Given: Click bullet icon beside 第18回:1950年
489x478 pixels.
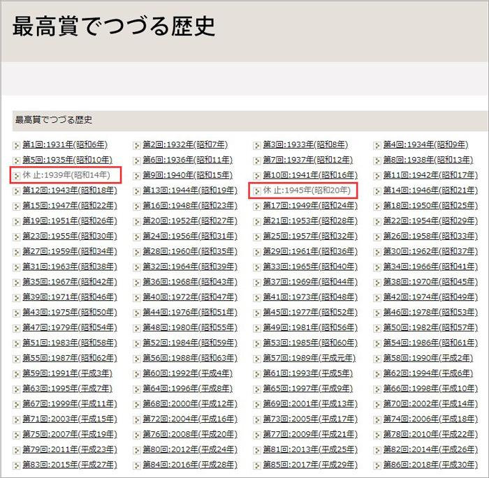Looking at the screenshot, I should click(x=377, y=207).
